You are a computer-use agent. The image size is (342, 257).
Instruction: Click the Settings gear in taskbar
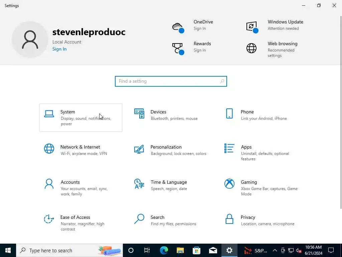coord(229,250)
